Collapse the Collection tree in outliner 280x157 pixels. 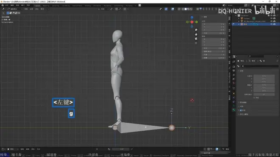[x=236, y=16]
